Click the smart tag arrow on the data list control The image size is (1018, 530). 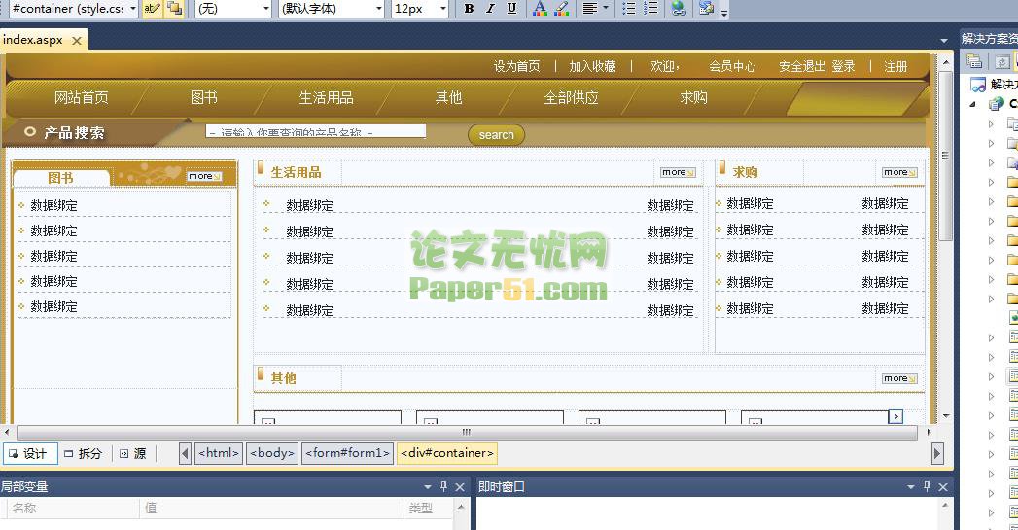tap(895, 416)
